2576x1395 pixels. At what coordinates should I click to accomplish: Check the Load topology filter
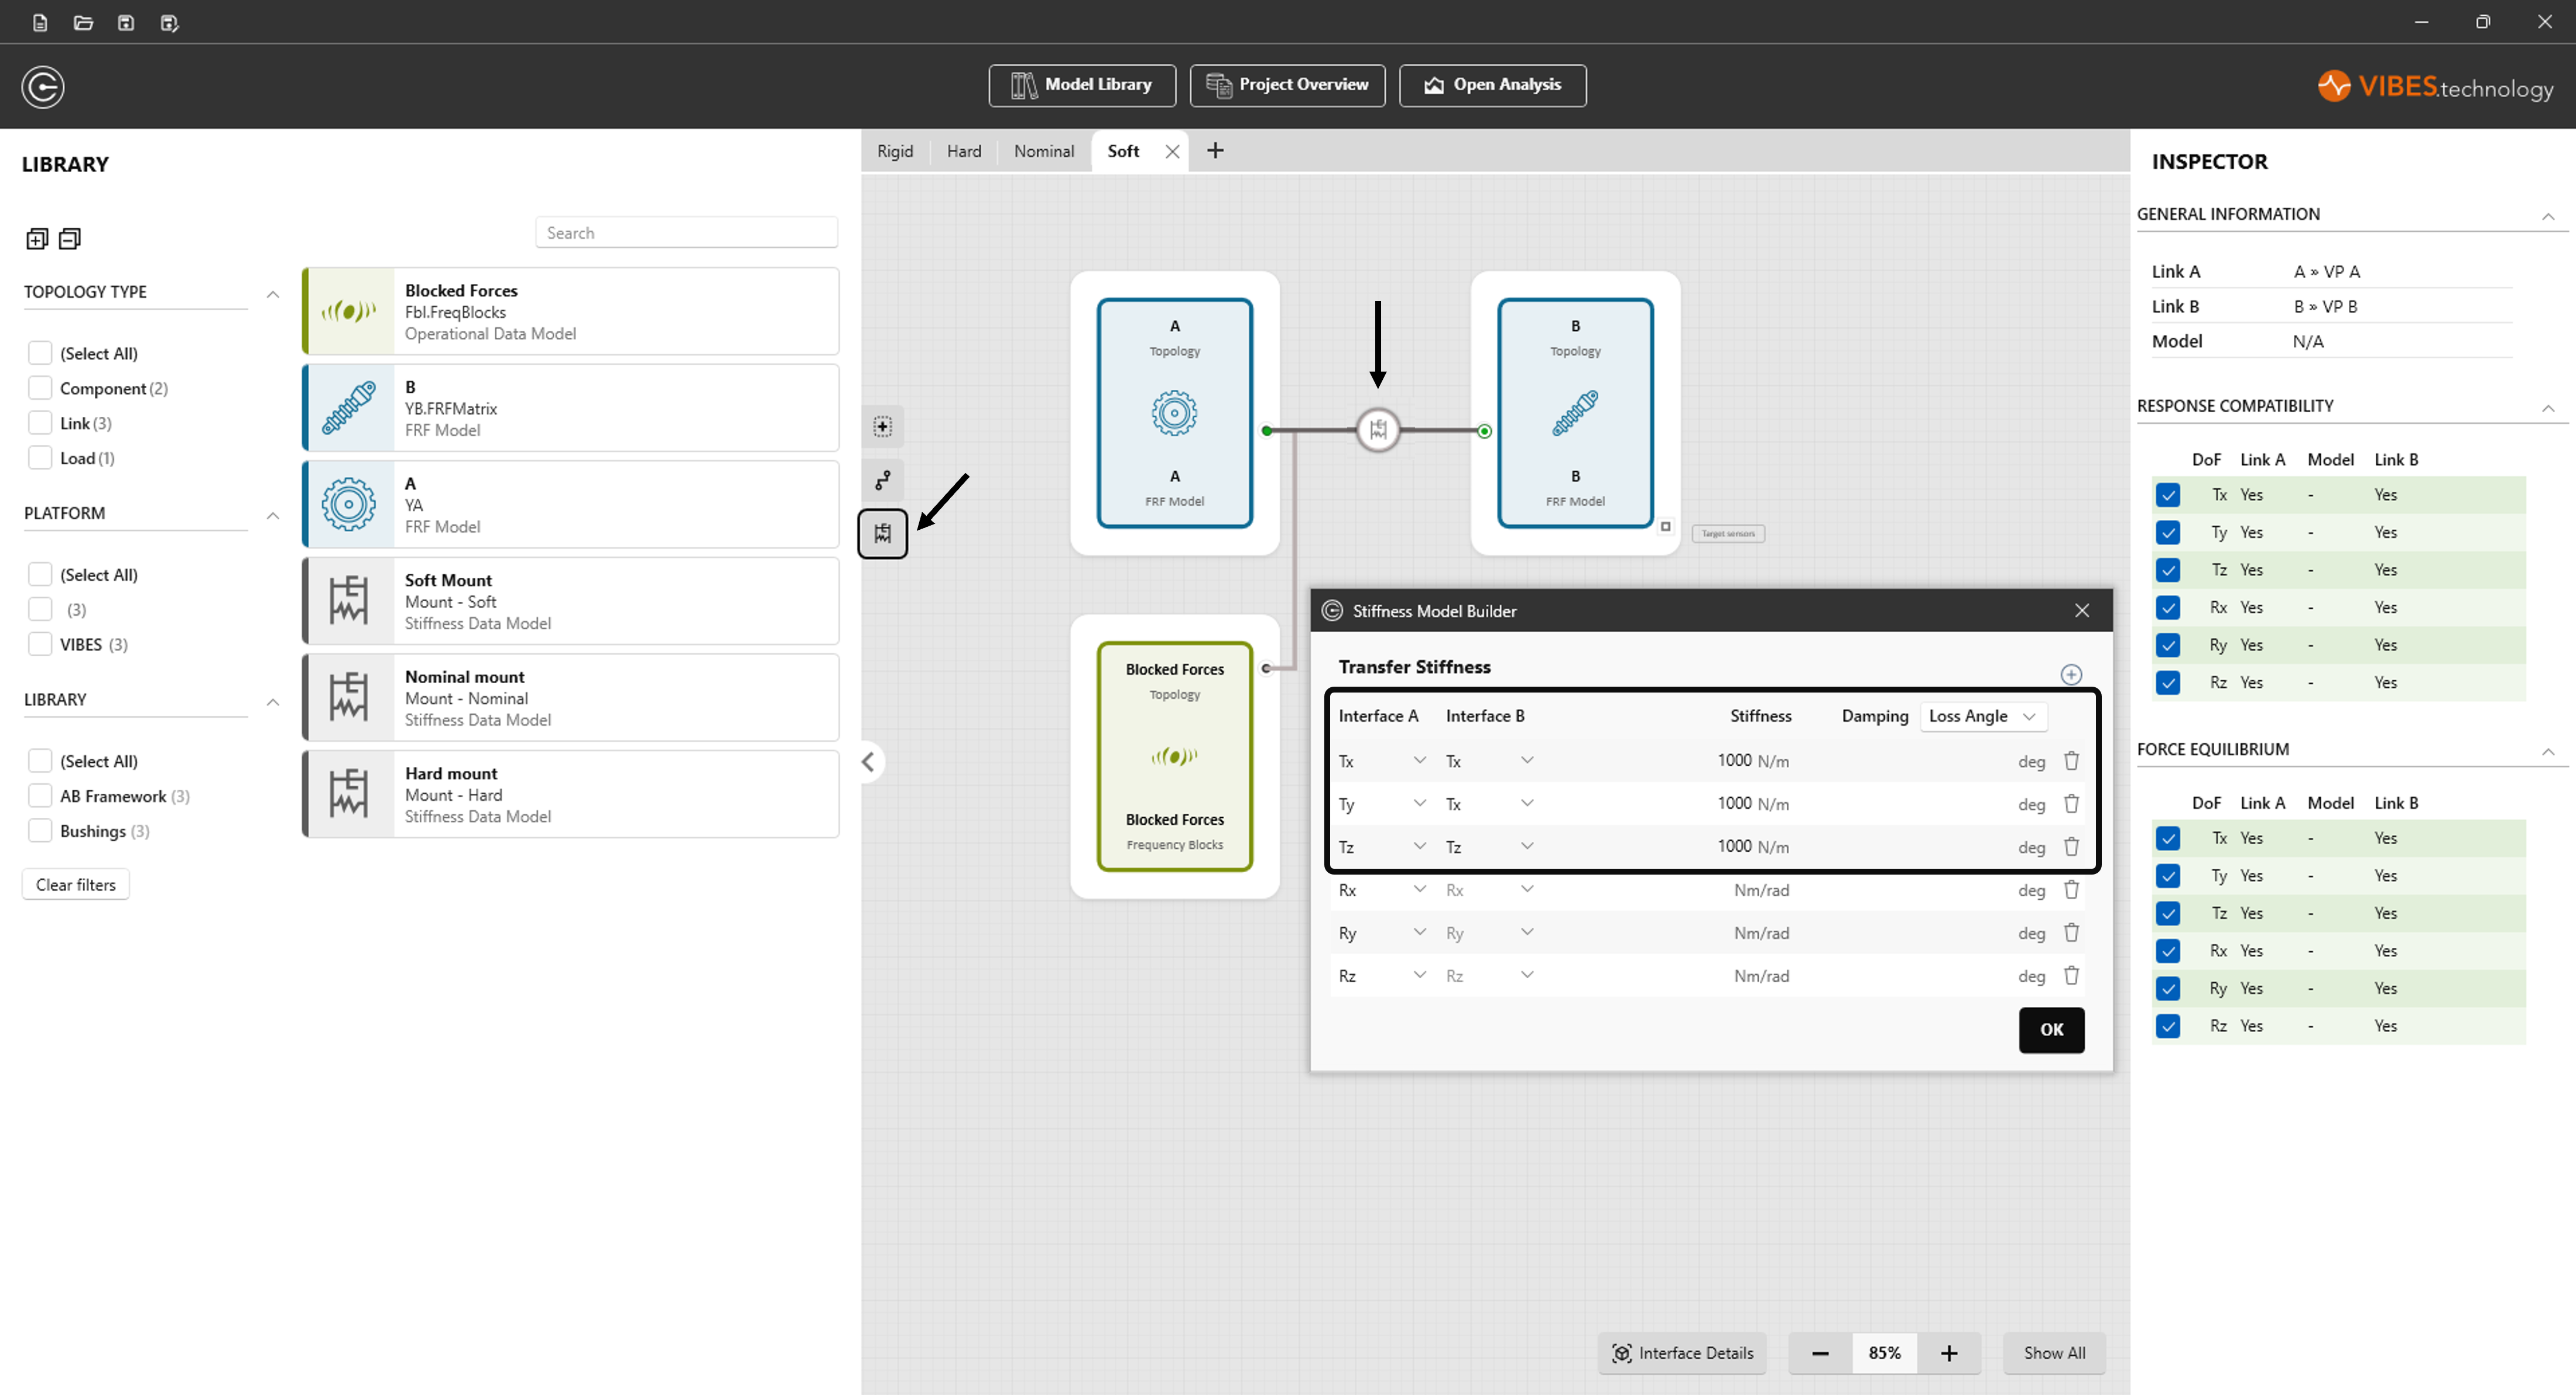point(40,458)
